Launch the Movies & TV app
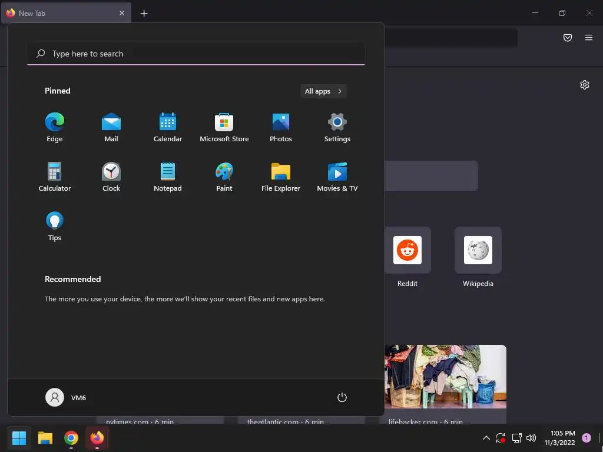 pos(337,177)
